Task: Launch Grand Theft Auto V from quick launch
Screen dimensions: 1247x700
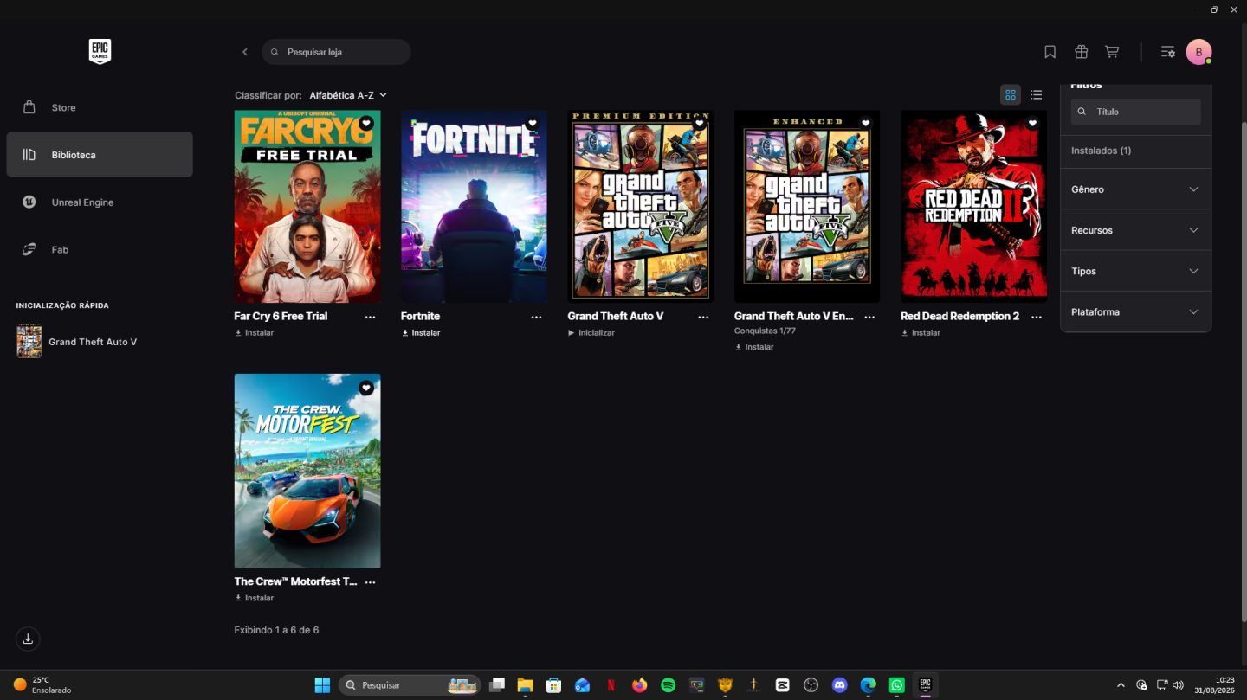Action: [x=77, y=342]
